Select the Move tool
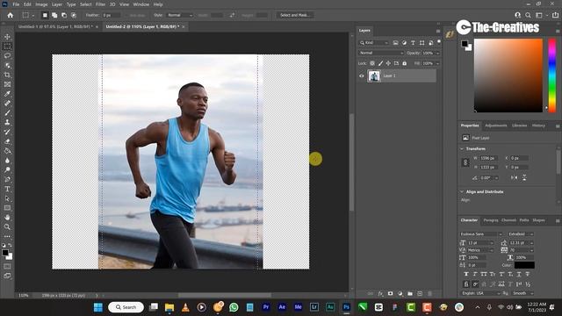The height and width of the screenshot is (316, 562). pyautogui.click(x=7, y=37)
